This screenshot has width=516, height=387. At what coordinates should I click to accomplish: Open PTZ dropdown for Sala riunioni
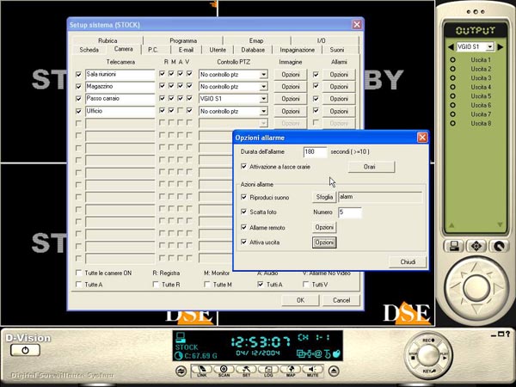click(262, 75)
